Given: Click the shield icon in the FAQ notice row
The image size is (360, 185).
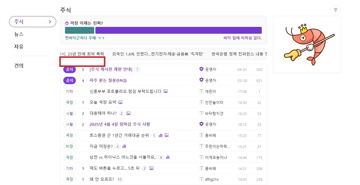Looking at the screenshot, I should tap(202, 80).
